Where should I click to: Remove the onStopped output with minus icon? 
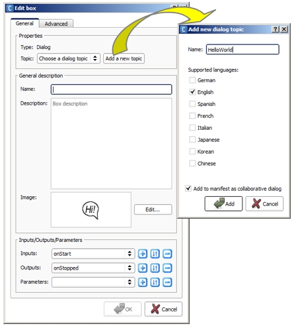pos(167,268)
